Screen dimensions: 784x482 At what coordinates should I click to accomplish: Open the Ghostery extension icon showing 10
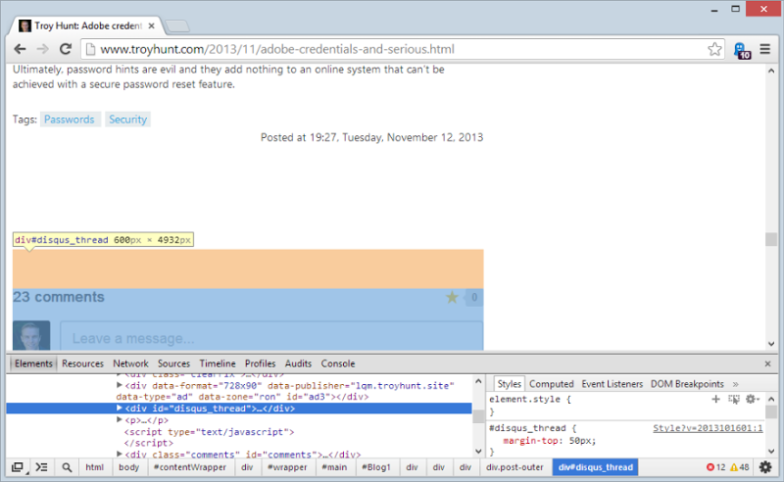tap(742, 50)
